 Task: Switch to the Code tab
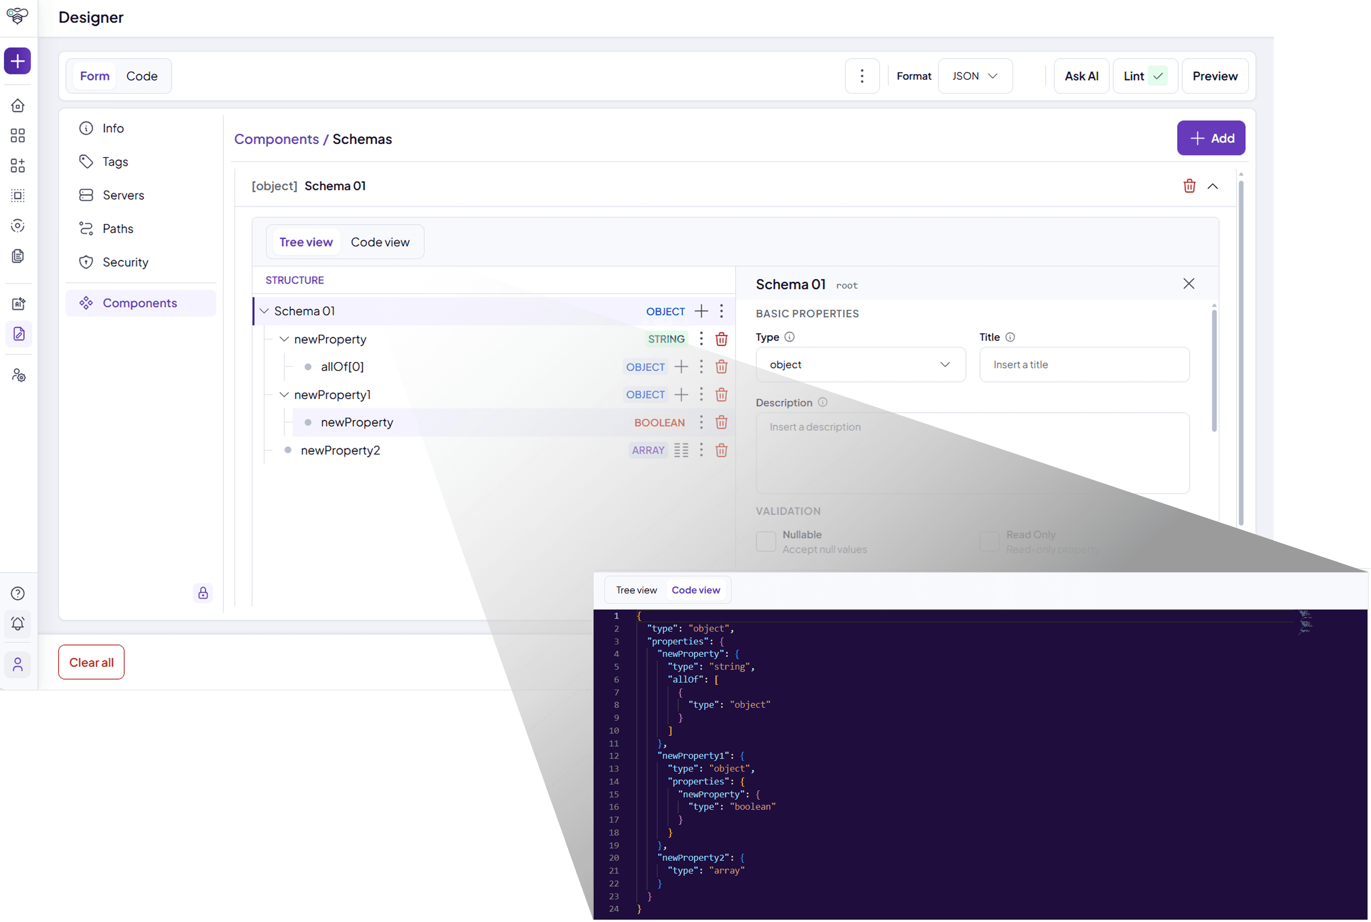point(142,76)
